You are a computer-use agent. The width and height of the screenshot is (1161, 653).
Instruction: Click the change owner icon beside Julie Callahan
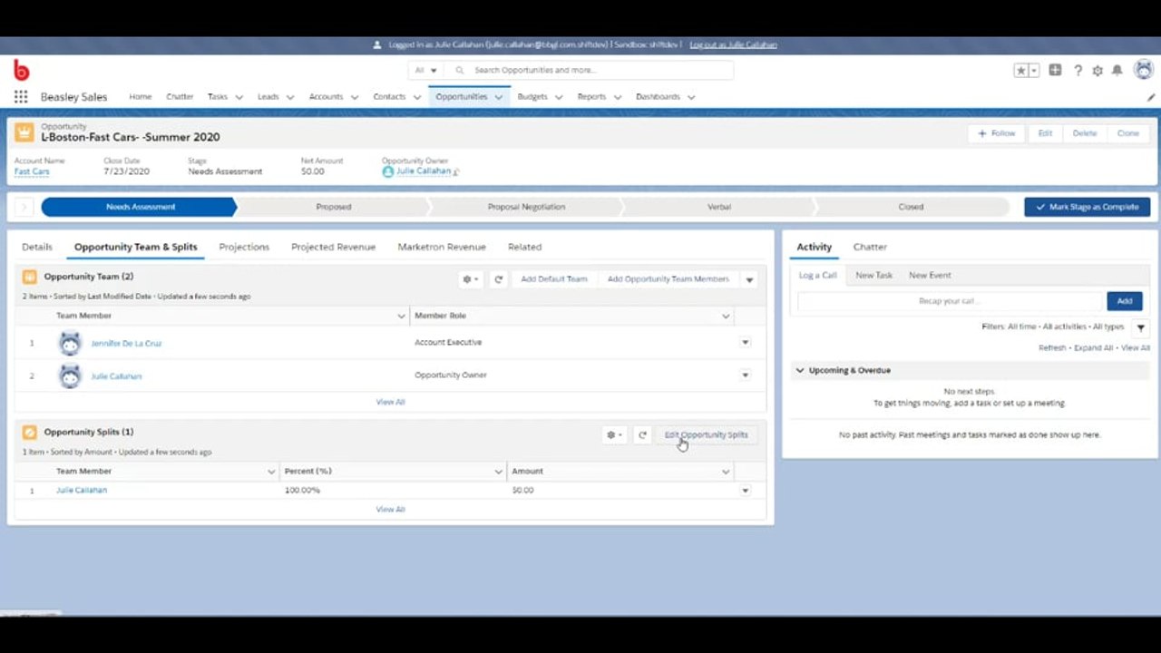click(456, 171)
